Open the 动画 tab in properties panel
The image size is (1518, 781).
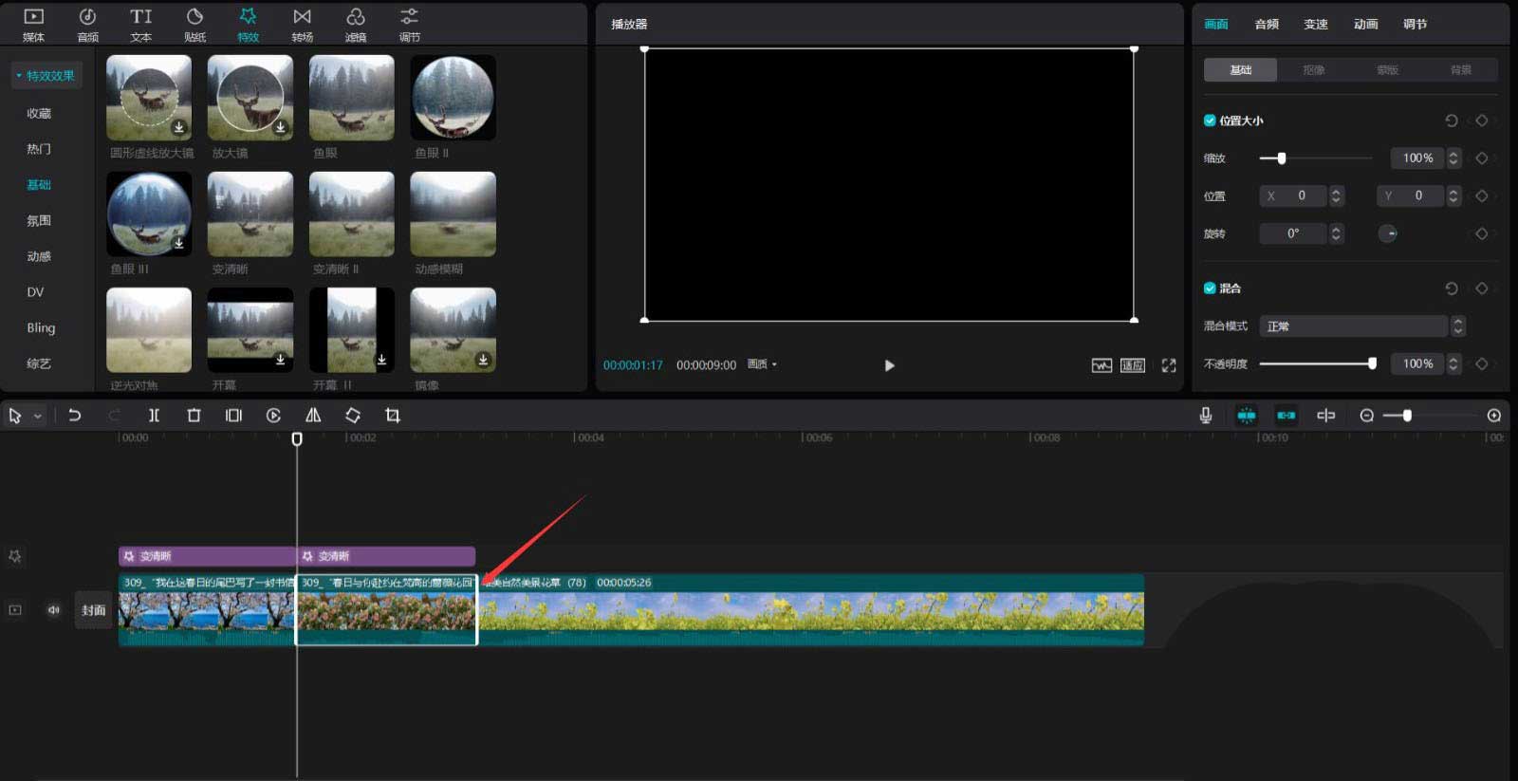tap(1365, 24)
